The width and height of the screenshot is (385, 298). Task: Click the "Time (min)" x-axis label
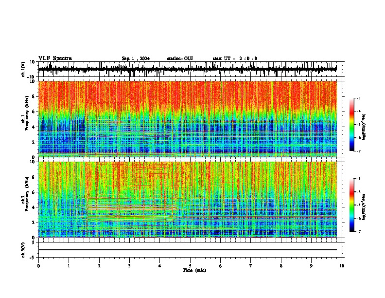194,270
